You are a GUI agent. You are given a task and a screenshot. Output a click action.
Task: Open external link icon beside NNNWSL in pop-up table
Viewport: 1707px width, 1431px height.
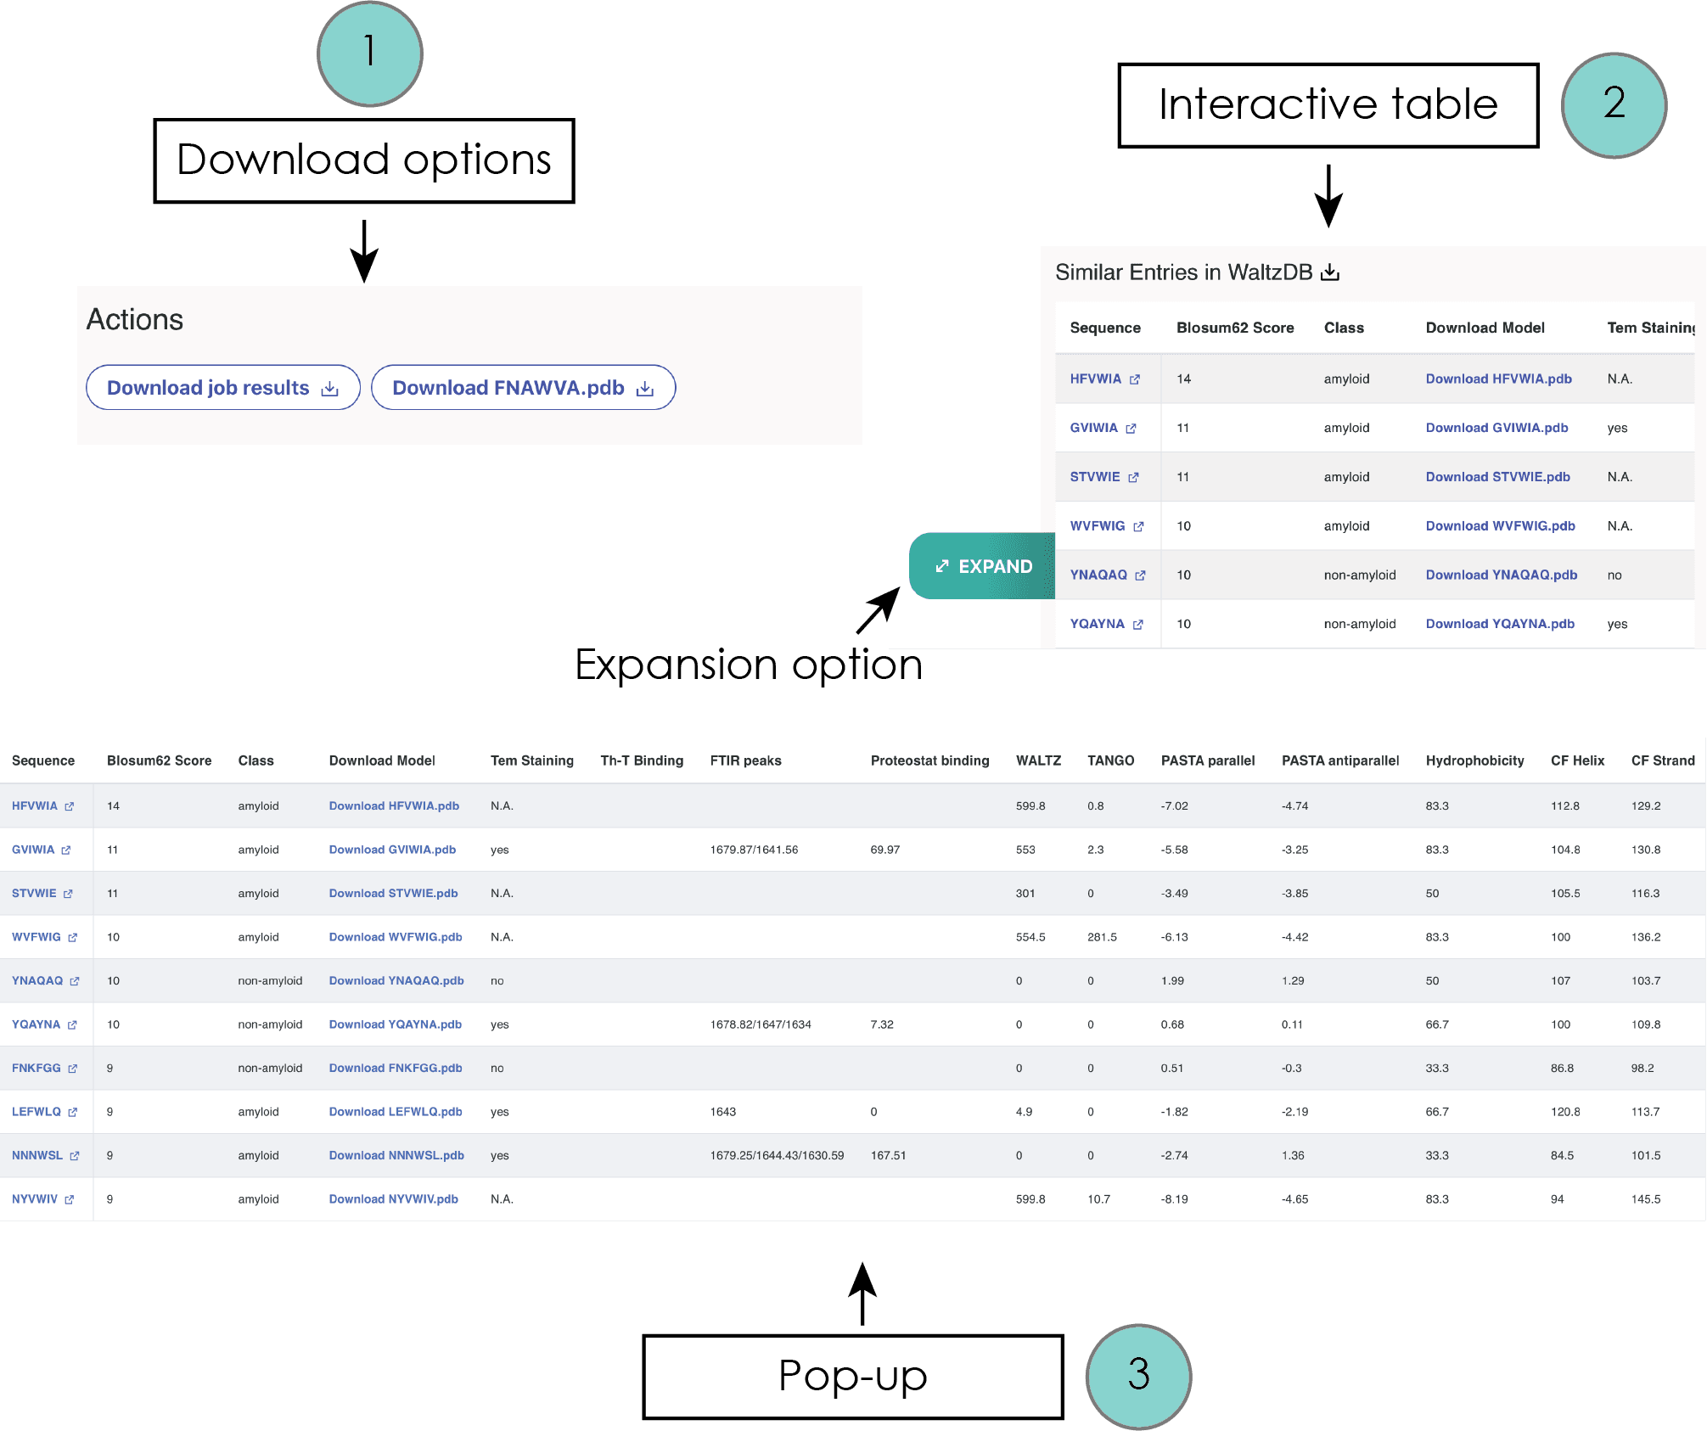click(75, 1156)
